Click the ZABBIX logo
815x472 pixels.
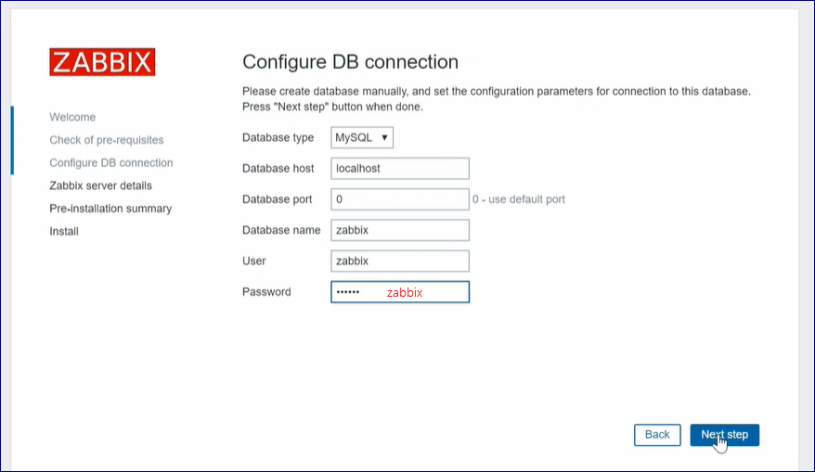[x=102, y=62]
